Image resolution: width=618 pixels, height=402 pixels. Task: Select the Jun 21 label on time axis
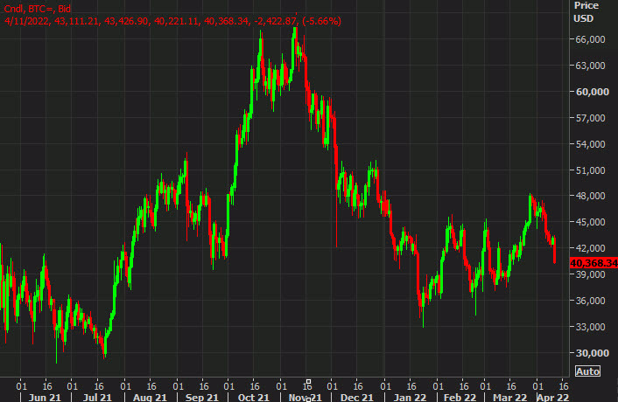pos(44,397)
